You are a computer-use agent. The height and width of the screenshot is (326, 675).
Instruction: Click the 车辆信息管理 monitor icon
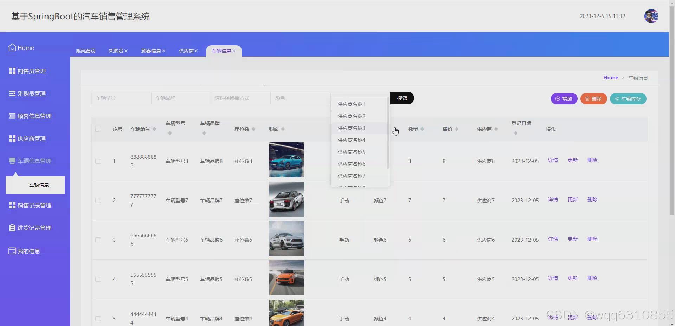click(12, 161)
